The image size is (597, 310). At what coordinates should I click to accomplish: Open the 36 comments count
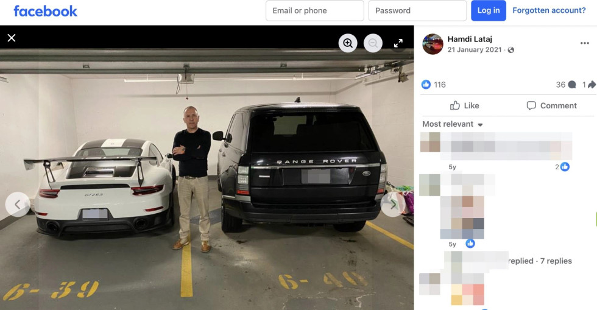point(566,85)
